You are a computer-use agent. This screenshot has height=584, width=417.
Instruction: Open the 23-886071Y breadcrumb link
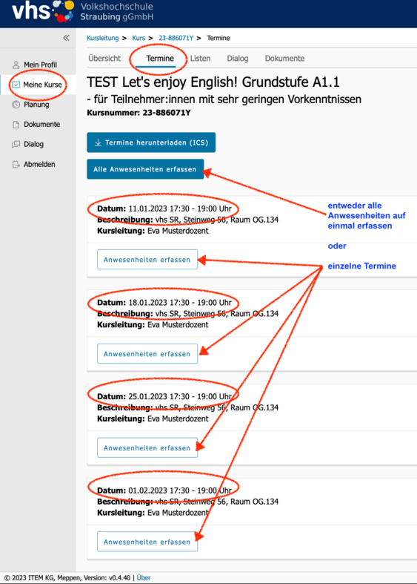pyautogui.click(x=176, y=38)
